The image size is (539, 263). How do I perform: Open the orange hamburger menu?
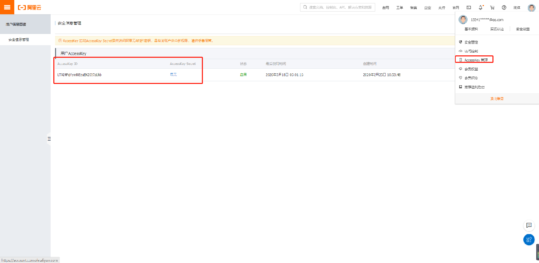tap(7, 7)
